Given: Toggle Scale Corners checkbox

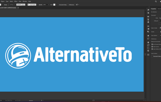Looking at the screenshot, I should click(x=152, y=47).
